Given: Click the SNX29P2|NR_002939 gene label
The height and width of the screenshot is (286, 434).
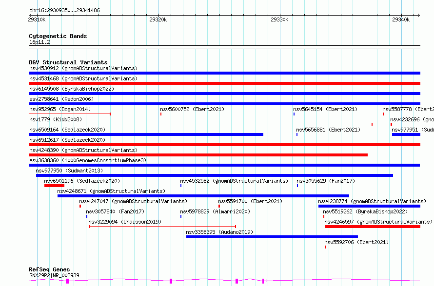Looking at the screenshot, I should tap(54, 275).
